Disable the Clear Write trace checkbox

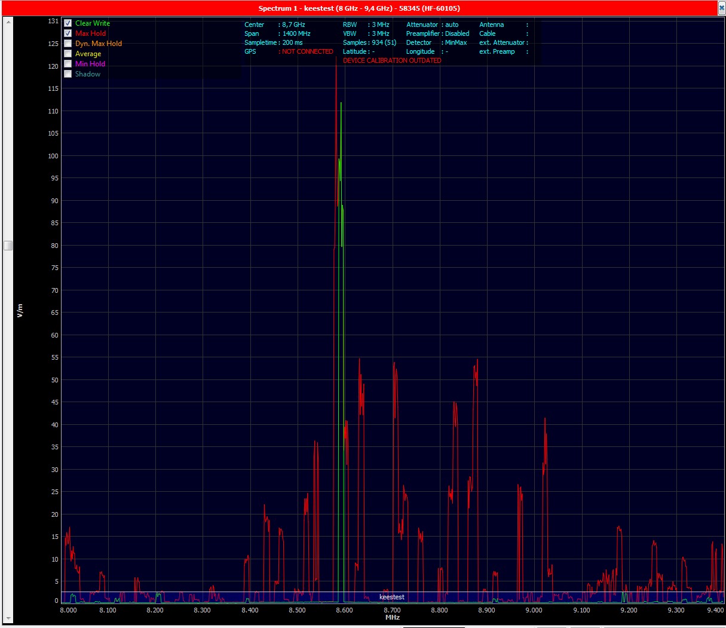(x=68, y=23)
